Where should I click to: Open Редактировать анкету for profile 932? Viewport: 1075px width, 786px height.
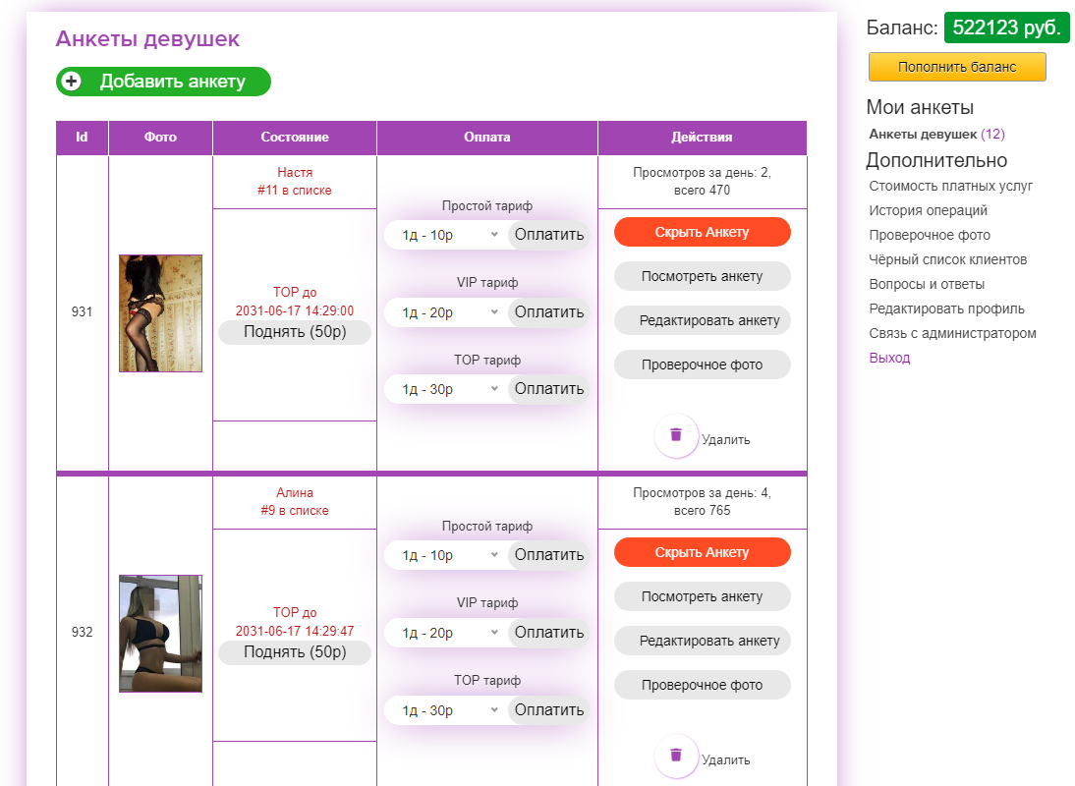[702, 641]
